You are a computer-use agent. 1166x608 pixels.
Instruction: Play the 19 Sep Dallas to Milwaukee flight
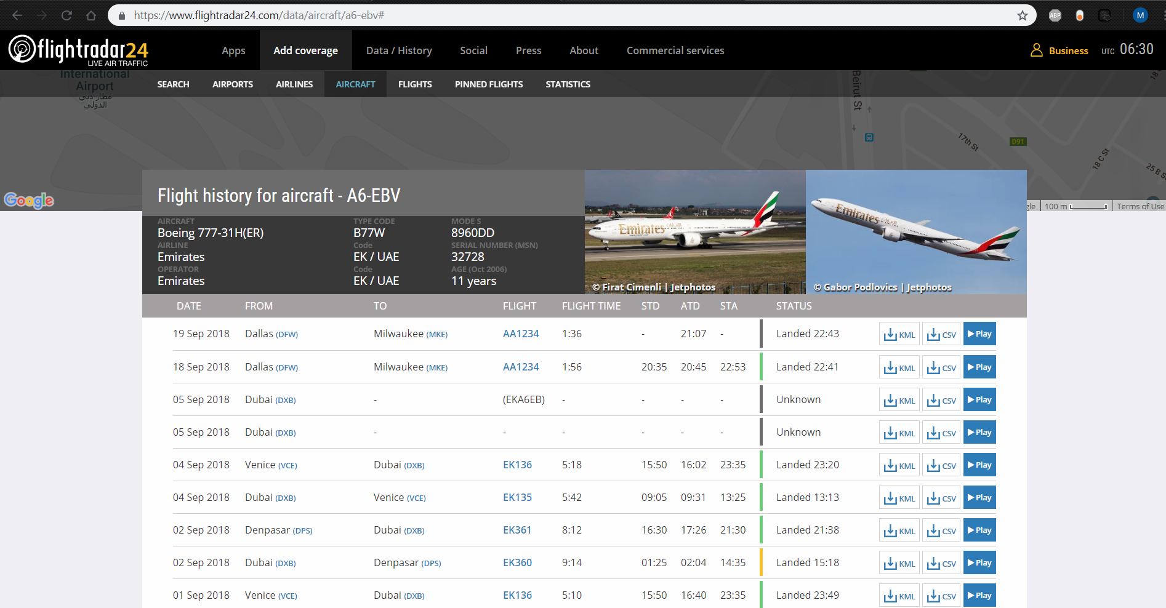coord(979,334)
